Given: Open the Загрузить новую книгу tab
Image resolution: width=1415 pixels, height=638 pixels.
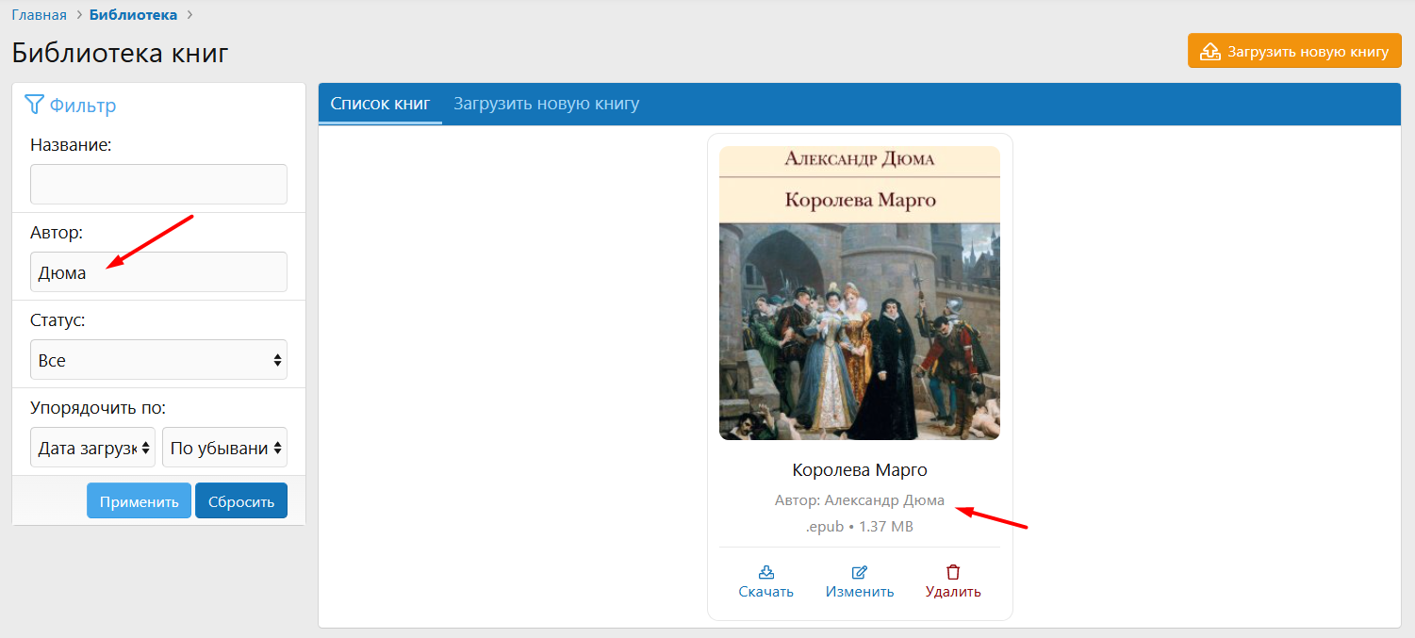Looking at the screenshot, I should 547,104.
